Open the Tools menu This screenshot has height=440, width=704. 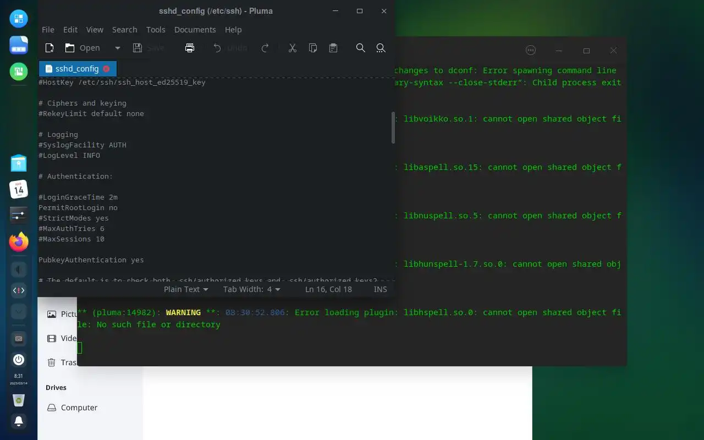pos(156,30)
